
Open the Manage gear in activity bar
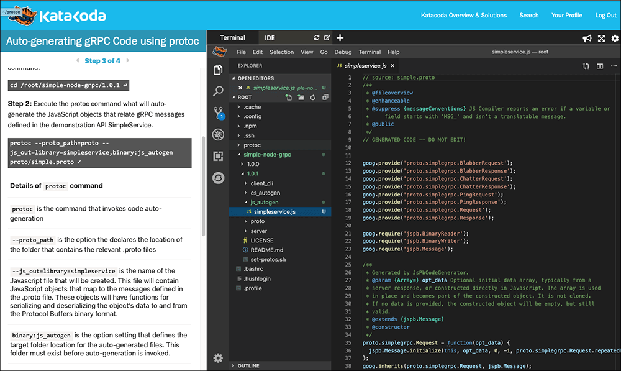218,358
